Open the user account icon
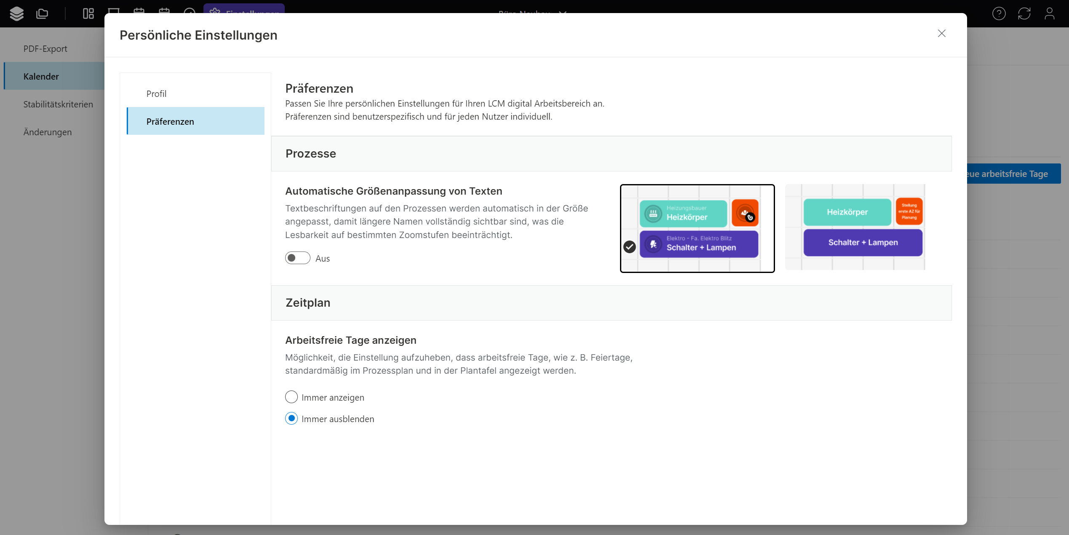1069x535 pixels. (x=1049, y=13)
